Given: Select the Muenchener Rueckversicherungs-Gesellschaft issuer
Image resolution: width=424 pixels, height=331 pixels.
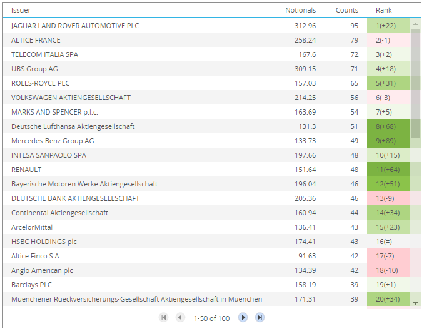Looking at the screenshot, I should (x=136, y=299).
